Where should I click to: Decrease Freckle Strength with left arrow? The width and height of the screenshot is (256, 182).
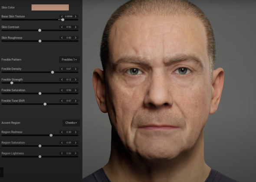point(62,80)
